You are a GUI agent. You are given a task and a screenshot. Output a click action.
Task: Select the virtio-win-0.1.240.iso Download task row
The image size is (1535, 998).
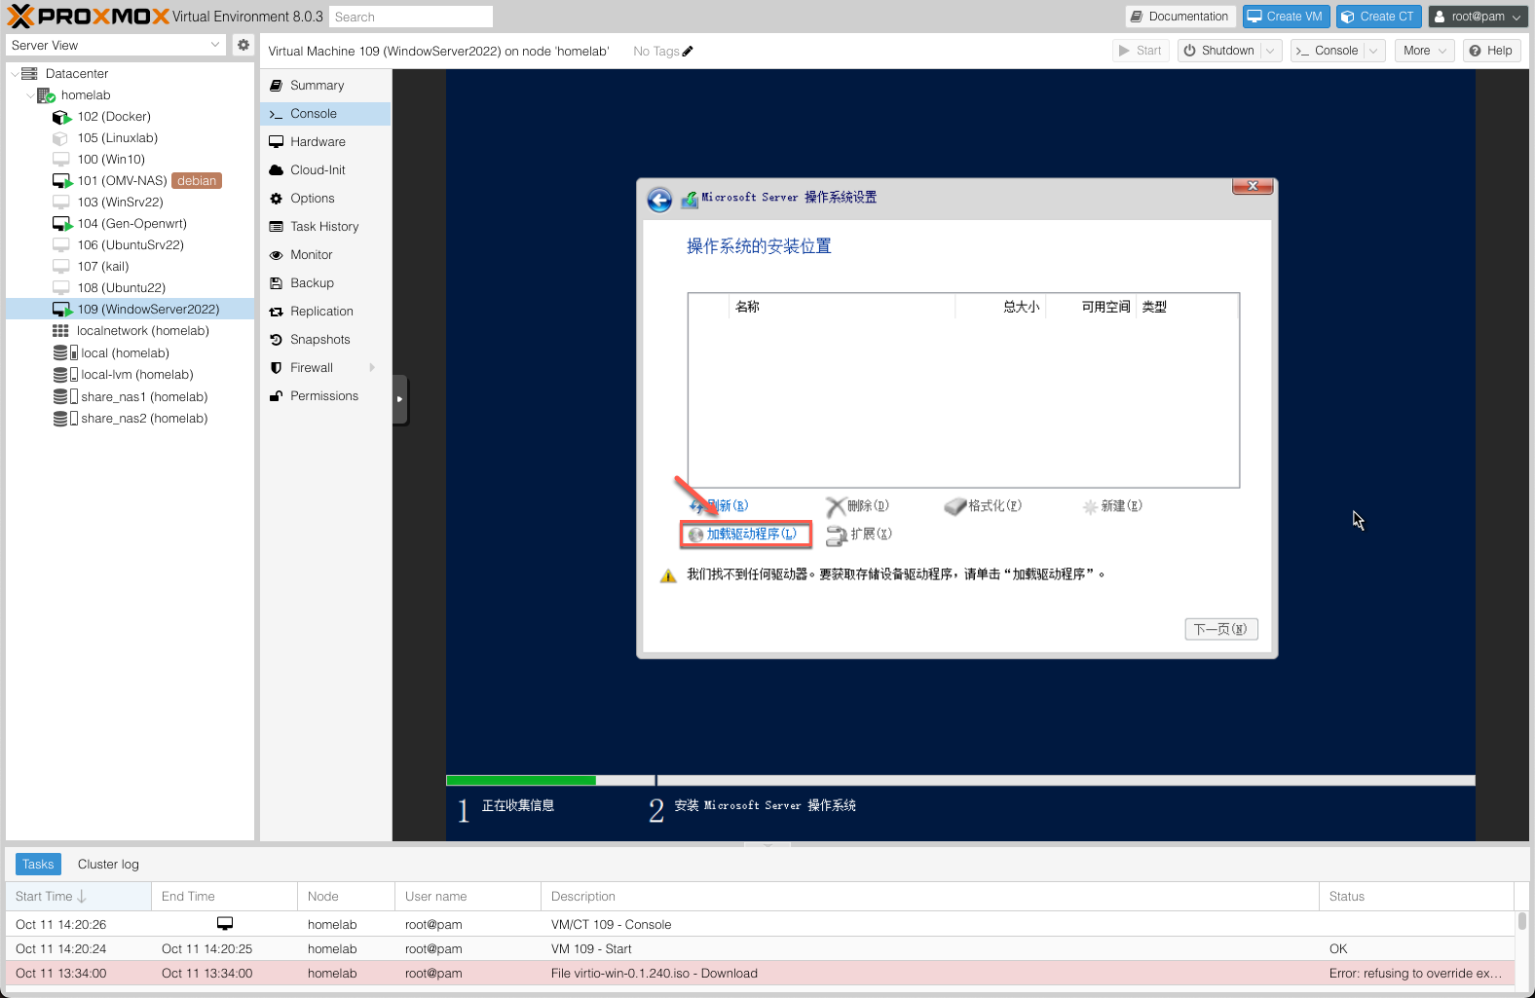pyautogui.click(x=761, y=974)
